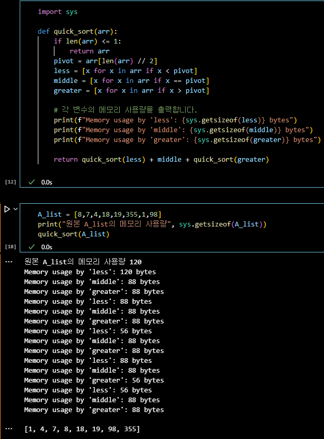The image size is (324, 439).
Task: Click execution count label [18]
Action: click(11, 247)
